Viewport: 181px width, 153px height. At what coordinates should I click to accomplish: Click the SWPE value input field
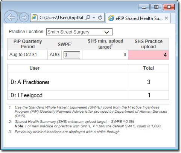(72, 55)
